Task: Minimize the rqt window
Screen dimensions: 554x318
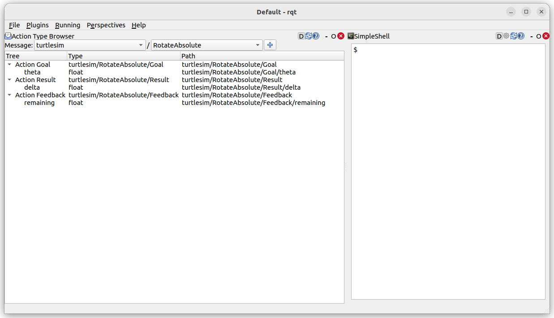Action: tap(511, 12)
